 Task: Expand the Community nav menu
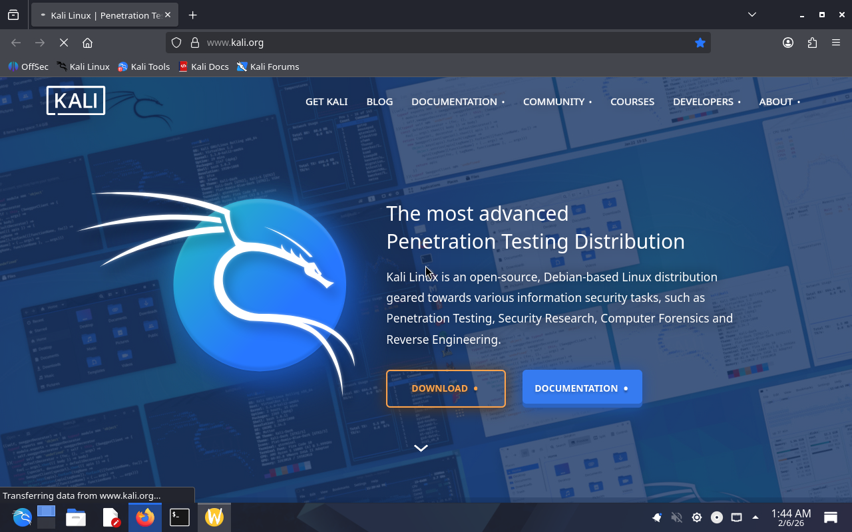[x=557, y=102]
